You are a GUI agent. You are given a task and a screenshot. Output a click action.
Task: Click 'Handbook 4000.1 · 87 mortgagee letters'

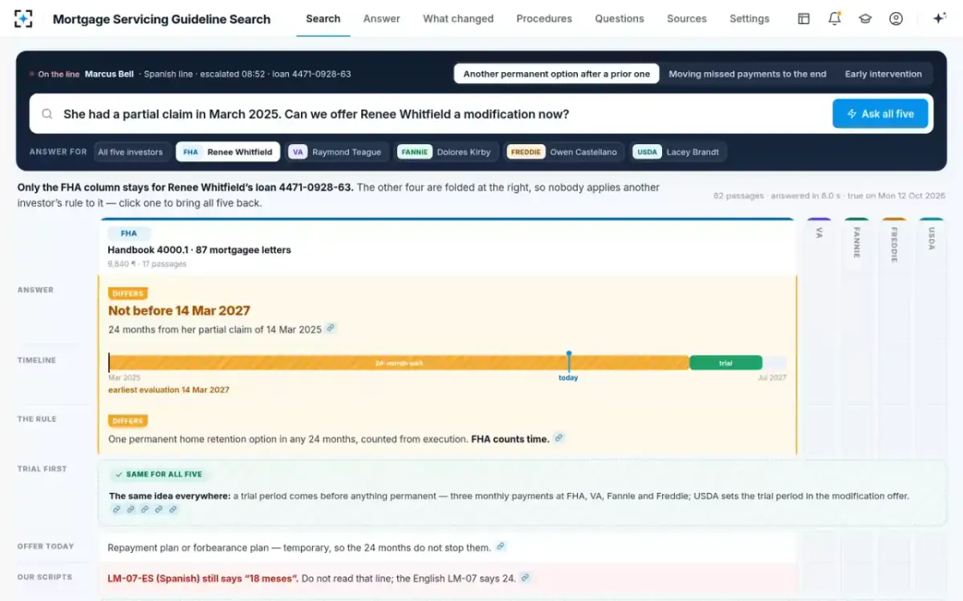[x=199, y=250]
